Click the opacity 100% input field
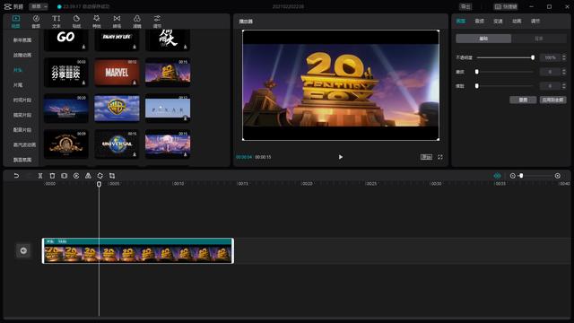This screenshot has width=574, height=323. pyautogui.click(x=550, y=57)
